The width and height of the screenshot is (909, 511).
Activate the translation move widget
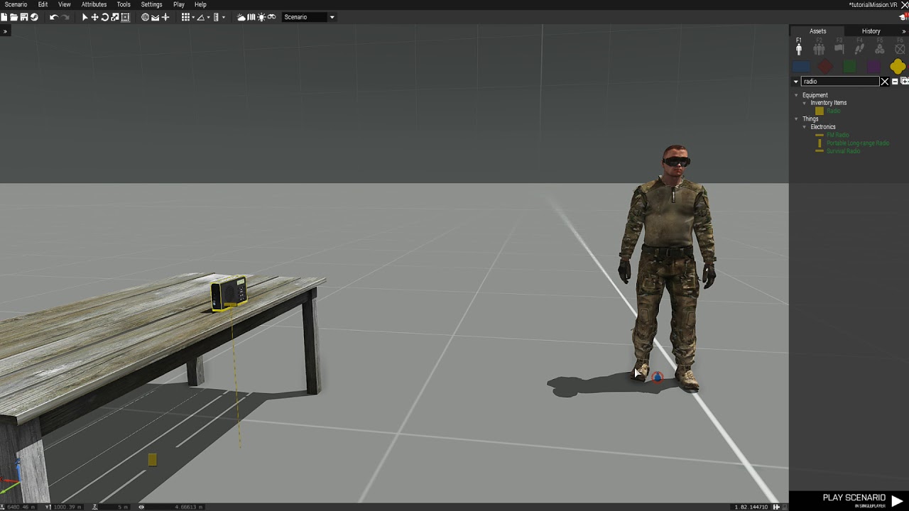(94, 17)
